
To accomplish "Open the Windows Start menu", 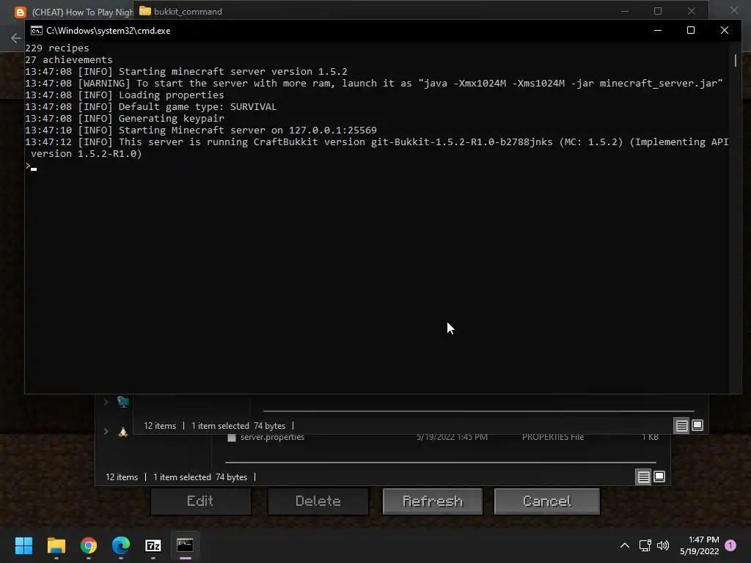I will pyautogui.click(x=23, y=545).
